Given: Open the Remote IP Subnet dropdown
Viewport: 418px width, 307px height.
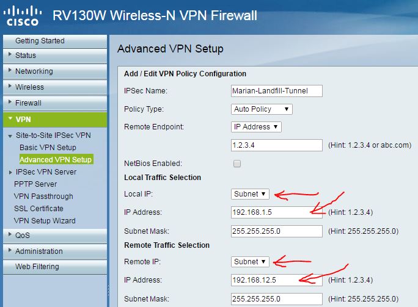Looking at the screenshot, I should point(250,262).
